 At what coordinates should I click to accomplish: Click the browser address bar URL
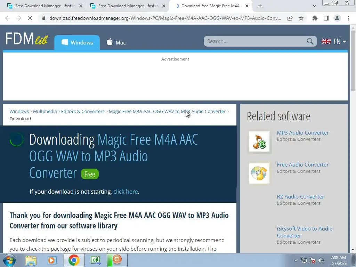click(x=165, y=18)
